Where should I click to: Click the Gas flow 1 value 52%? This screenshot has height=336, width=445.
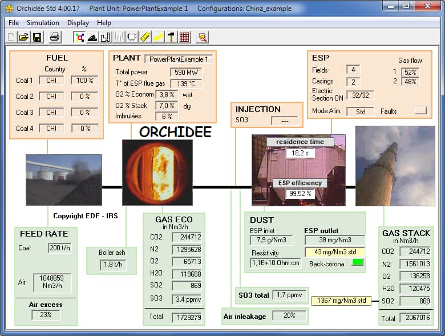click(410, 72)
